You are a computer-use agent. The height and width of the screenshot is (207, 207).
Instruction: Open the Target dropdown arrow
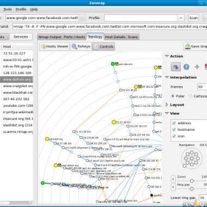point(82,18)
